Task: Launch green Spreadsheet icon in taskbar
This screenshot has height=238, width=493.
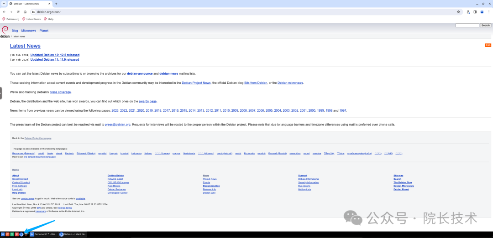Action: click(x=12, y=234)
